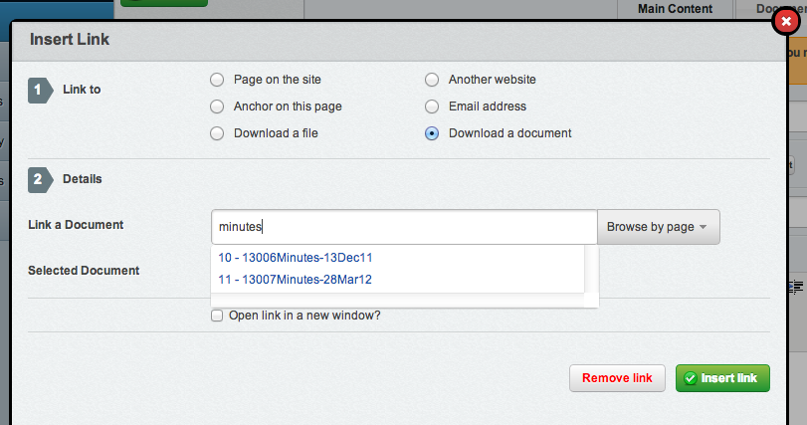The height and width of the screenshot is (425, 807).
Task: Choose the 'Another website' link type
Action: [432, 80]
